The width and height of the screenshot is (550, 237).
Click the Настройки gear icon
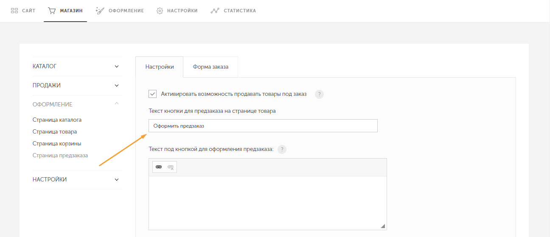tap(160, 11)
